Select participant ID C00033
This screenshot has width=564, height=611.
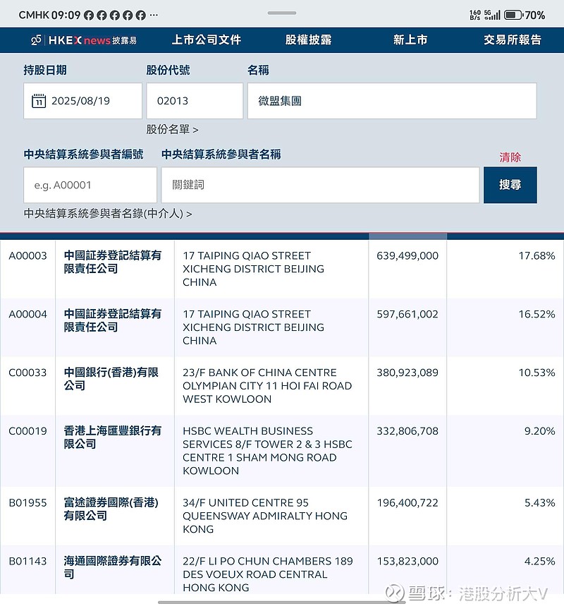27,373
